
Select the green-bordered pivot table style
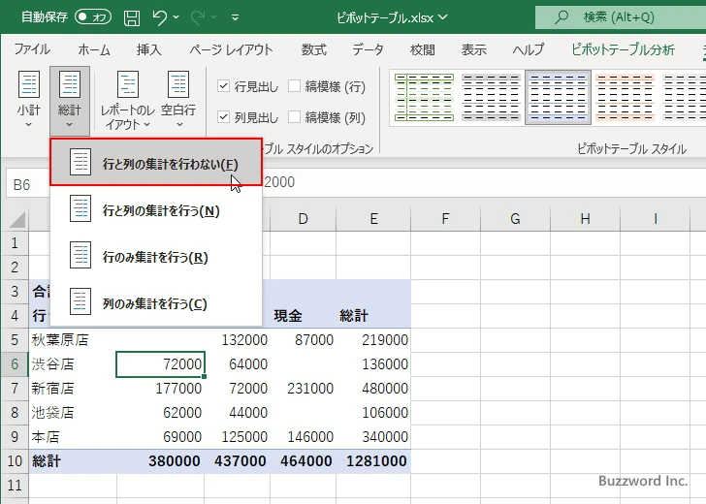tap(424, 98)
